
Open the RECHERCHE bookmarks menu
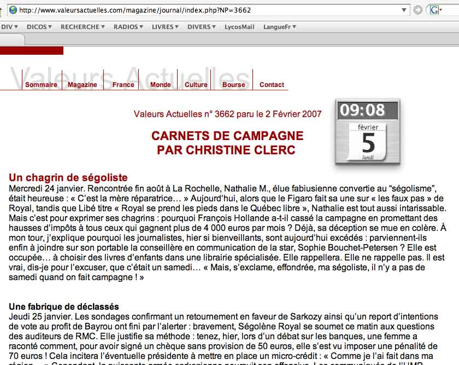tap(83, 27)
